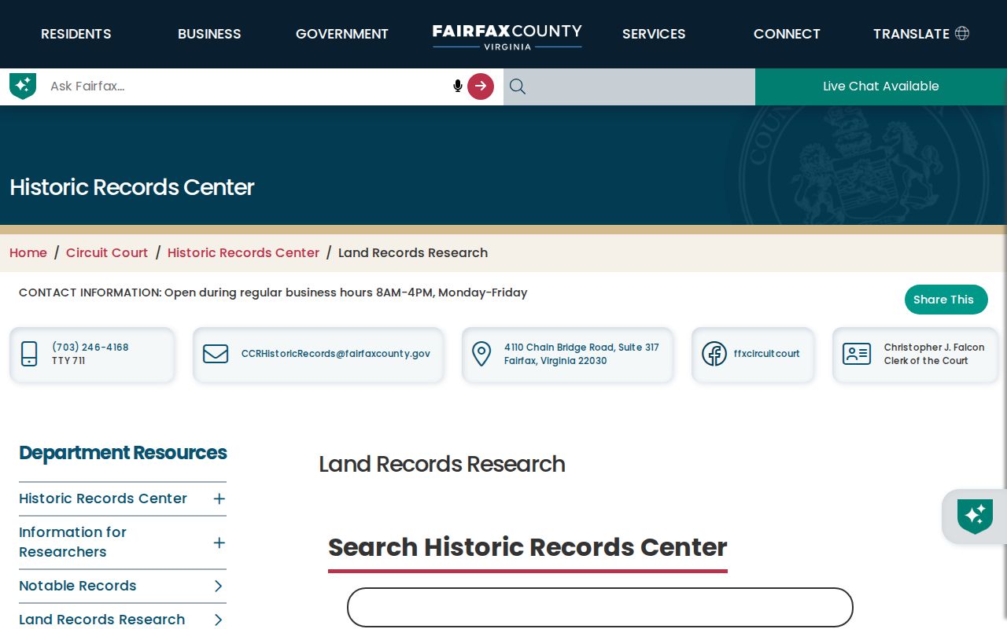1007x629 pixels.
Task: Expand Historic Records Center sidebar section
Action: [x=219, y=498]
